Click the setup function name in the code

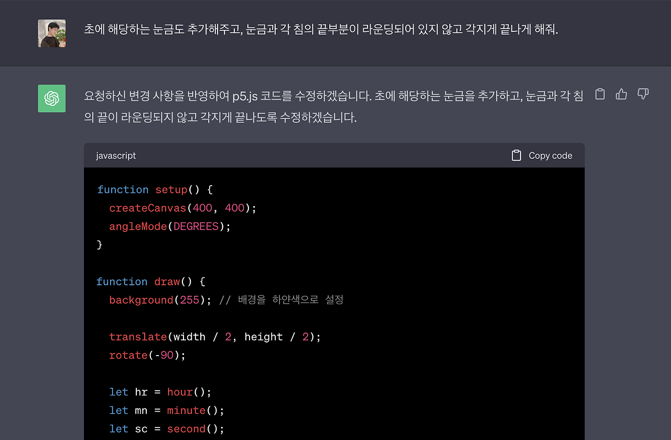[171, 189]
